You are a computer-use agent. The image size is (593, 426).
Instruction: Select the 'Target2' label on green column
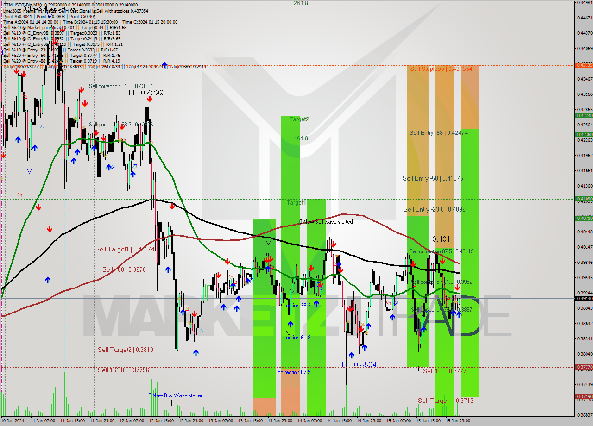[x=299, y=119]
